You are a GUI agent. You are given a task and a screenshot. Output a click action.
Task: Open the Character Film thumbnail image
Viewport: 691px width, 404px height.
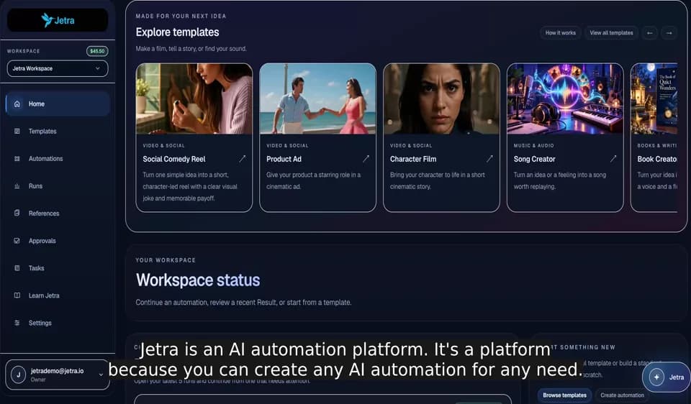pos(441,98)
